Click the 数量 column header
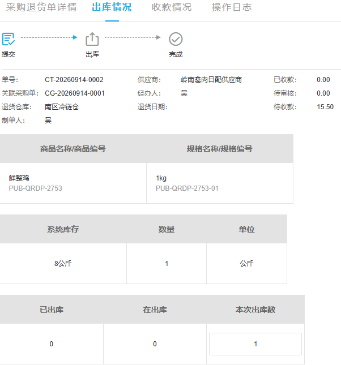 pos(167,229)
